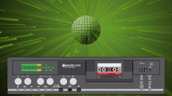Click the 1К громкость volume knob

[x=40, y=81]
